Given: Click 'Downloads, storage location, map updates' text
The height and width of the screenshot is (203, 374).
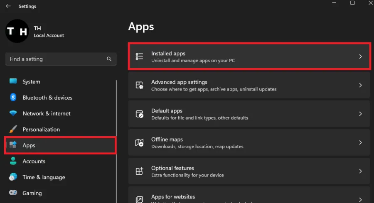Looking at the screenshot, I should [197, 146].
